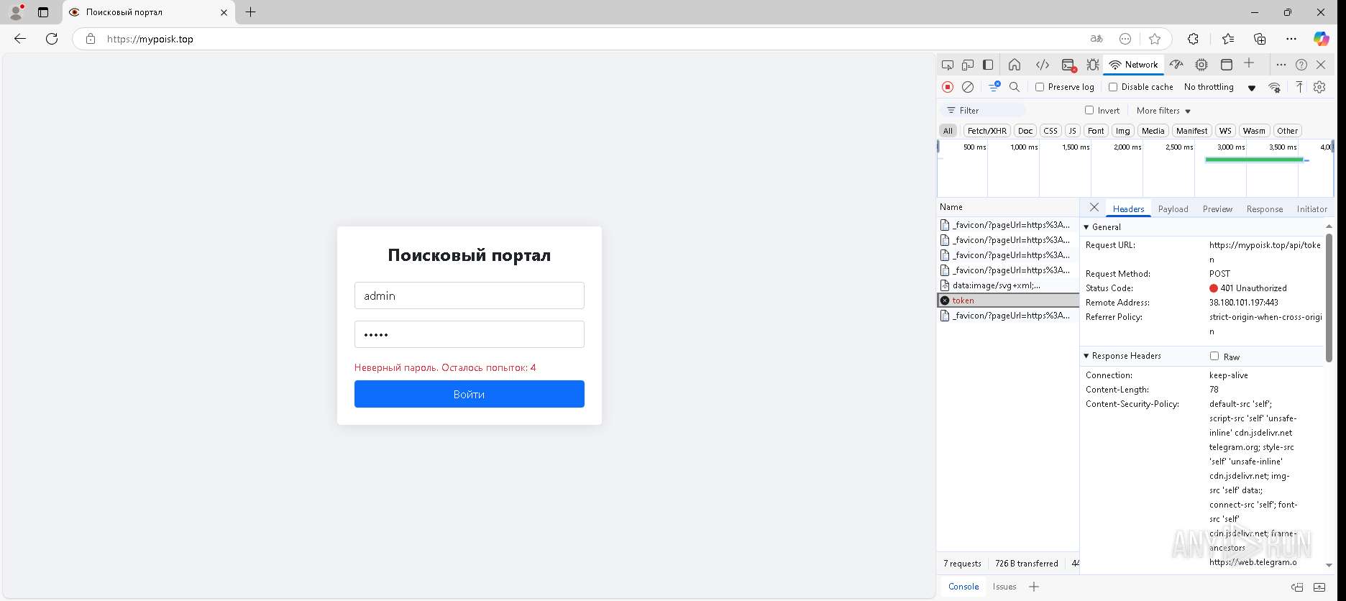The image size is (1346, 601).
Task: Filter requests by CSS type
Action: [1050, 131]
